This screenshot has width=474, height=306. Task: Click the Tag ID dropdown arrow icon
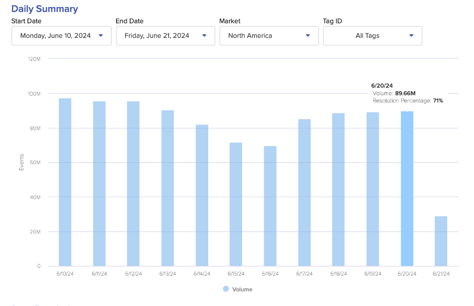pyautogui.click(x=411, y=35)
